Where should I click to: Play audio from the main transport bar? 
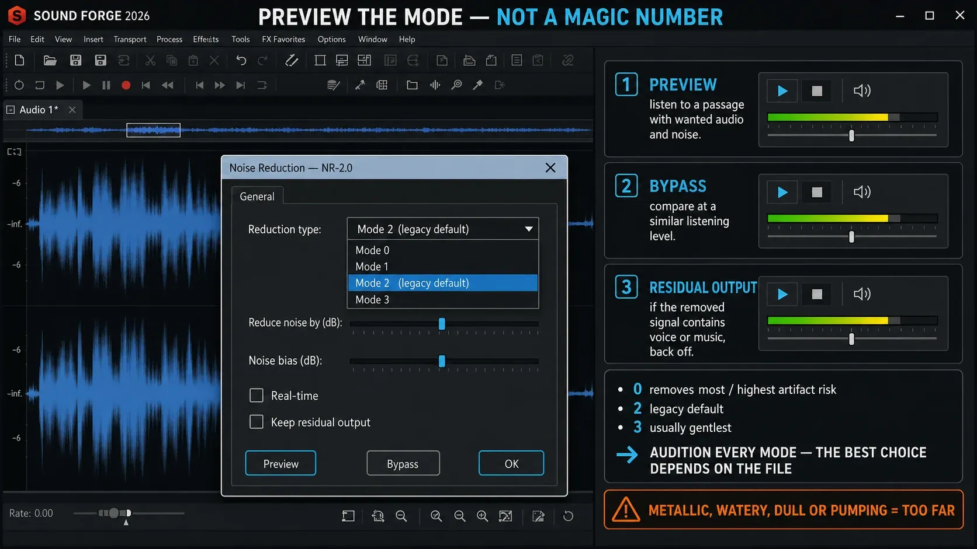pos(86,85)
